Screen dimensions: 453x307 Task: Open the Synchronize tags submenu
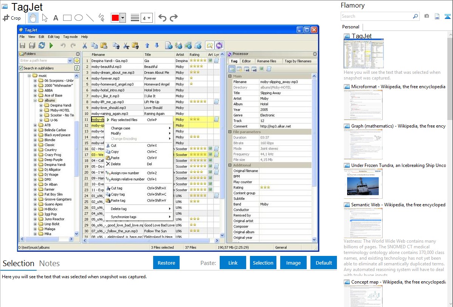coord(139,217)
